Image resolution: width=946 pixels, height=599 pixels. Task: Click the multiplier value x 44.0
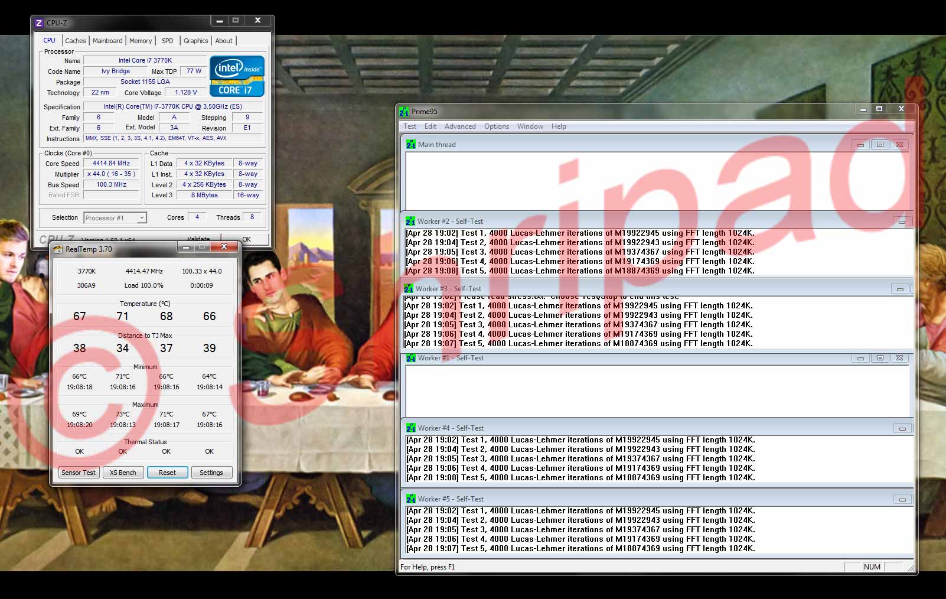112,174
